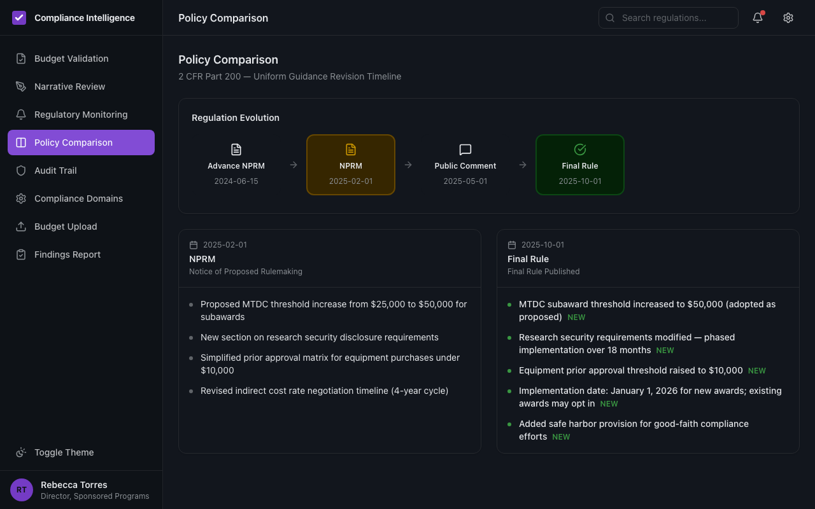
Task: Click the notification bell with red badge
Action: click(x=757, y=18)
